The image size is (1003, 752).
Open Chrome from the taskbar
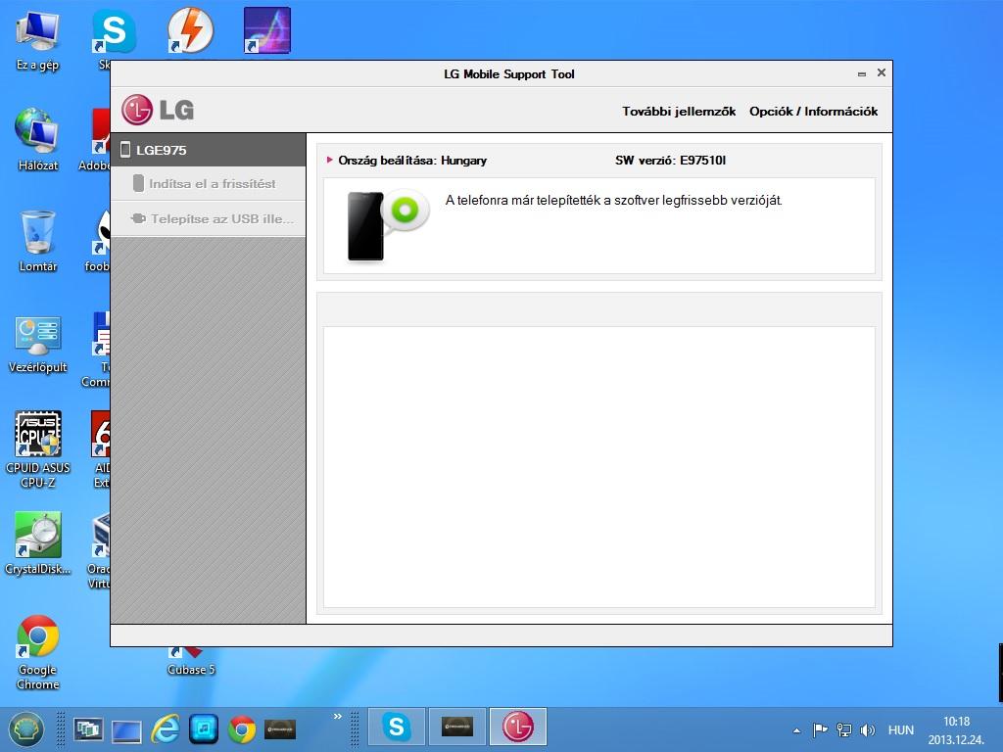pos(242,729)
